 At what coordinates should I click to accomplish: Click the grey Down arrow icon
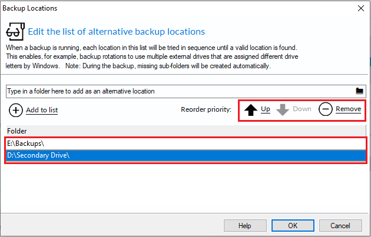[283, 110]
